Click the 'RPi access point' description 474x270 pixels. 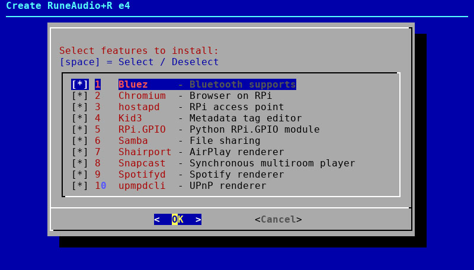pyautogui.click(x=236, y=107)
